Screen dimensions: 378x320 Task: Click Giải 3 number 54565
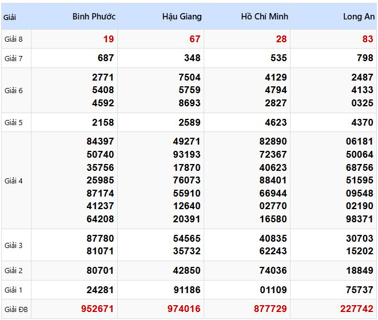pyautogui.click(x=186, y=239)
